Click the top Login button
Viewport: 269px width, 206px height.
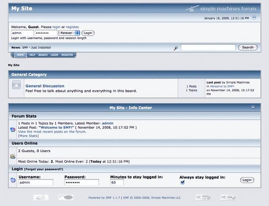pos(88,33)
